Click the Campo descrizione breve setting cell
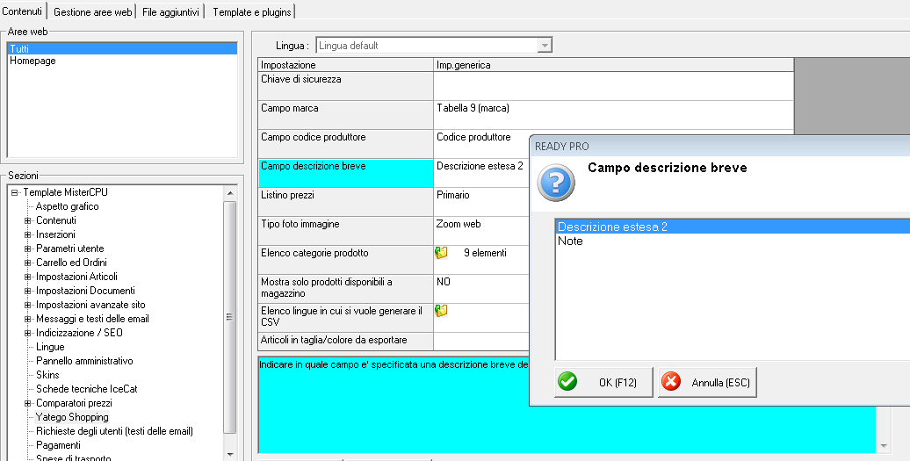The image size is (910, 461). (x=345, y=173)
